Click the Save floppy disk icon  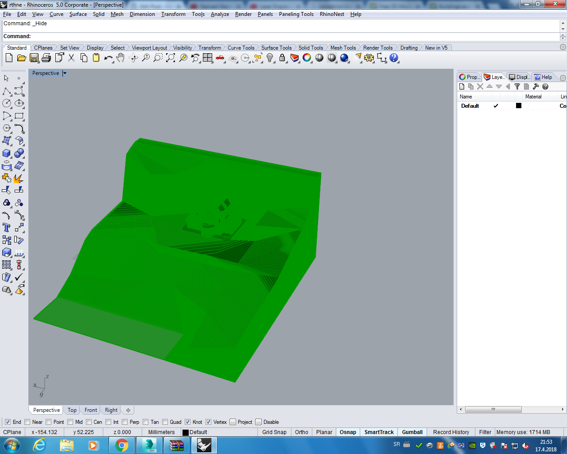pos(34,58)
